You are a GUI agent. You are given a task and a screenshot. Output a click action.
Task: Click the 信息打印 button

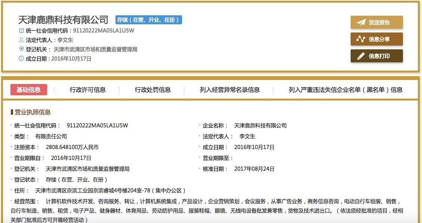376,56
